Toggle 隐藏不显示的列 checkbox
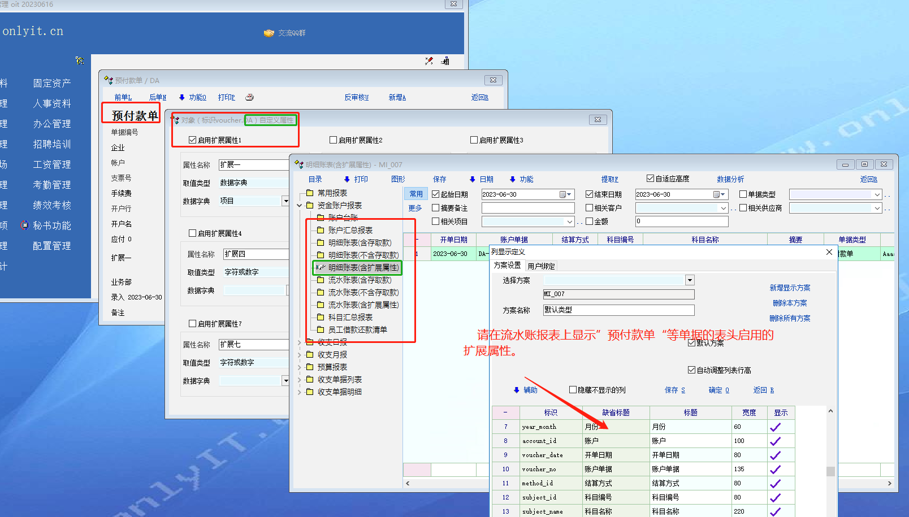This screenshot has width=909, height=517. click(573, 390)
